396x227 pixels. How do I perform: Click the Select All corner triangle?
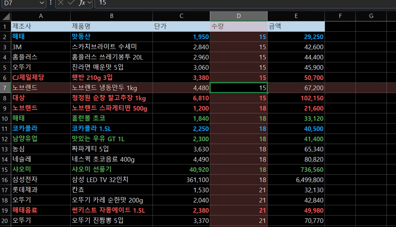pos(5,16)
